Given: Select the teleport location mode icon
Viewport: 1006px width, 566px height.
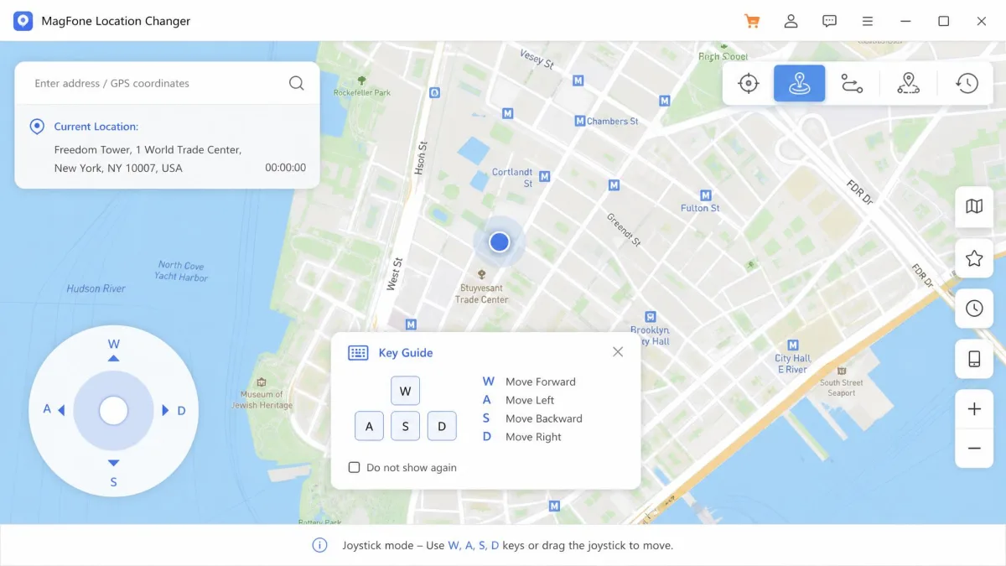Looking at the screenshot, I should [748, 84].
